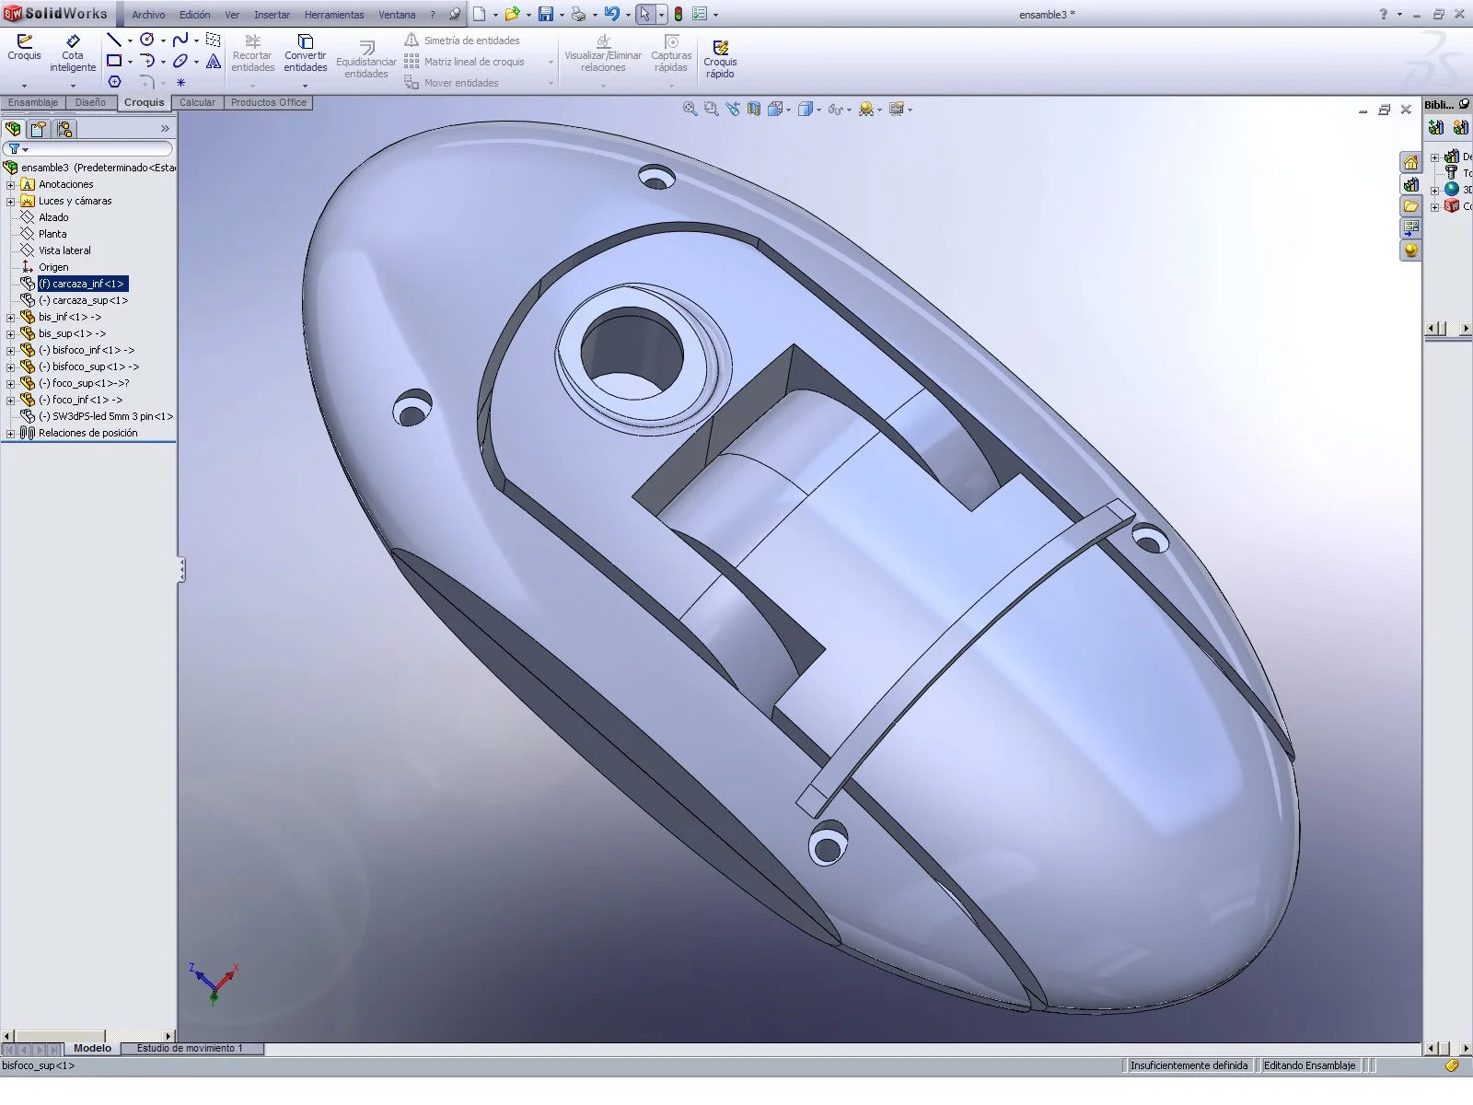The width and height of the screenshot is (1473, 1105).
Task: Switch to ConfigurationManager tab
Action: [x=64, y=129]
